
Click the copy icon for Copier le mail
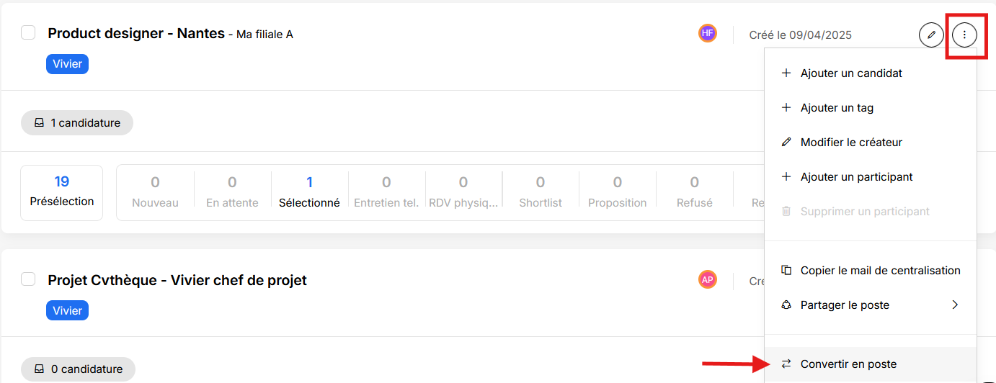tap(786, 270)
